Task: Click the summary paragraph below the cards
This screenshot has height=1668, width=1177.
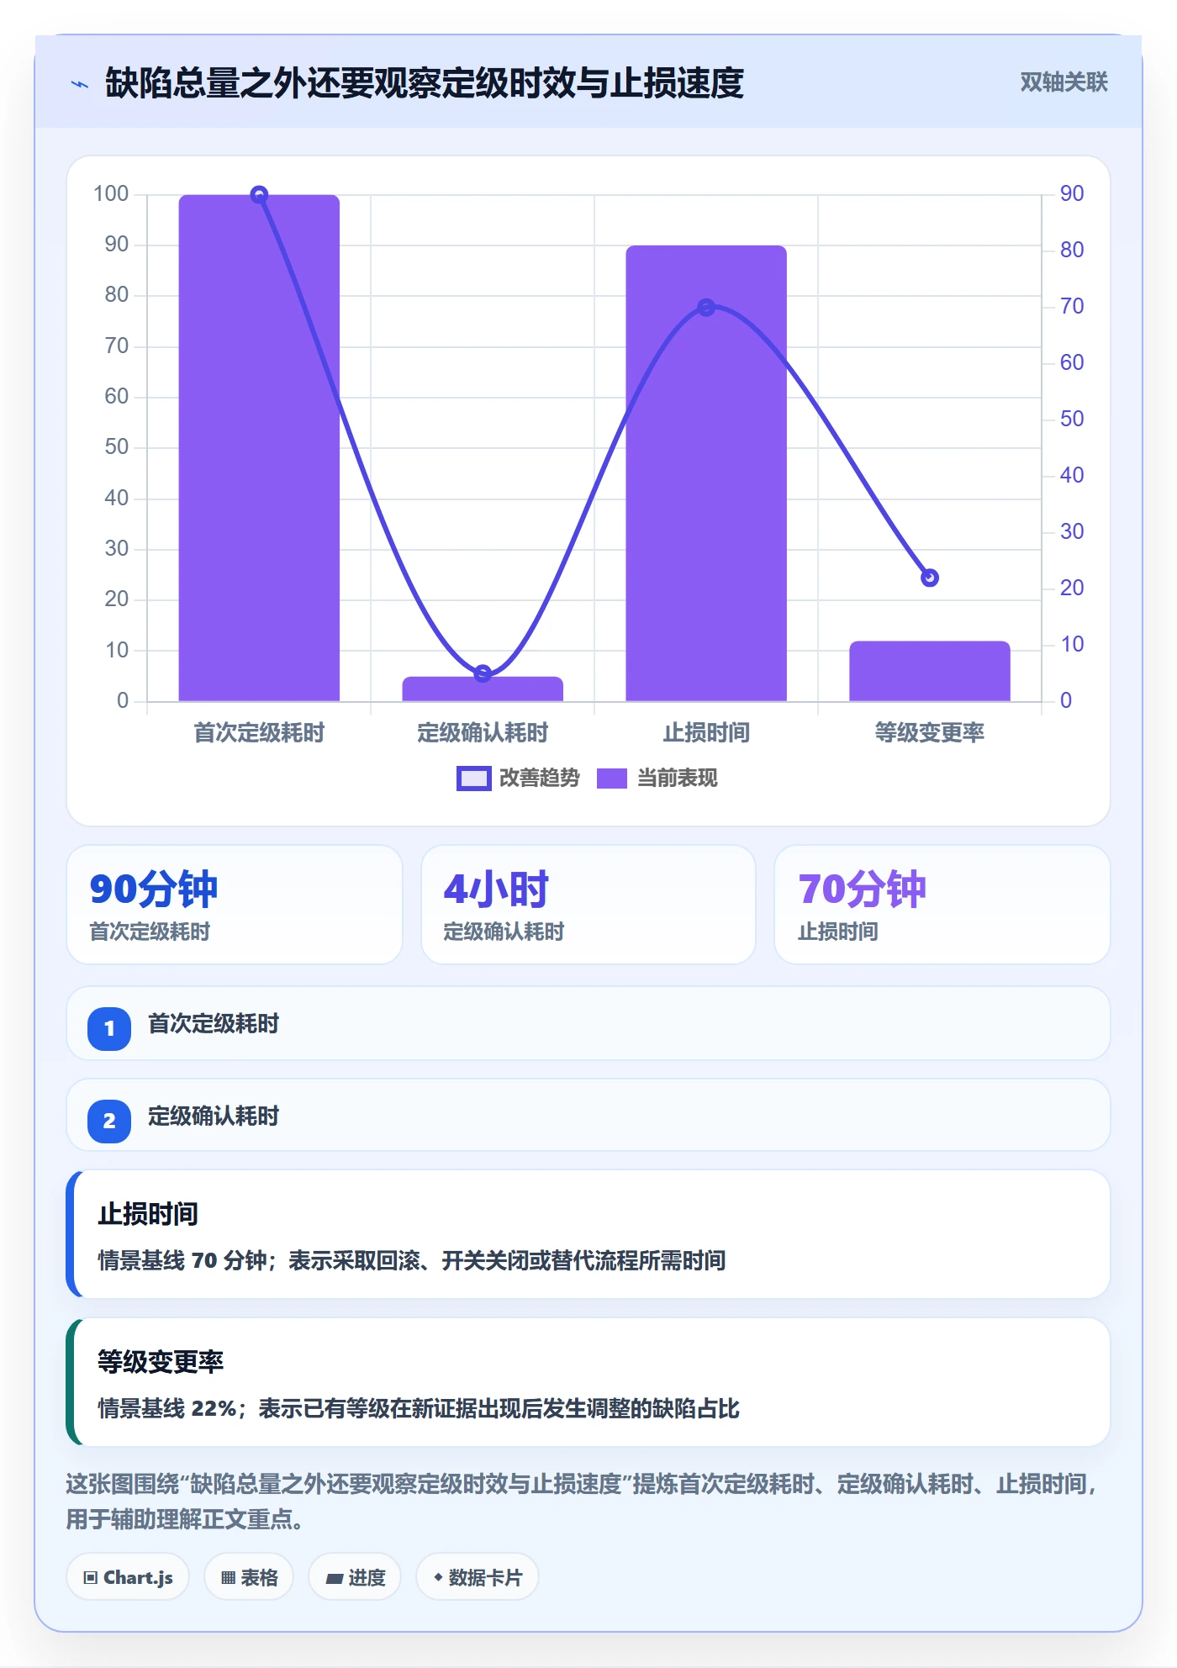Action: coord(582,1502)
